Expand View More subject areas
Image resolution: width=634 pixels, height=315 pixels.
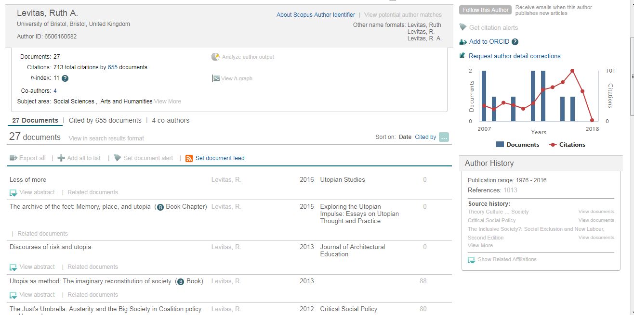[x=168, y=101]
